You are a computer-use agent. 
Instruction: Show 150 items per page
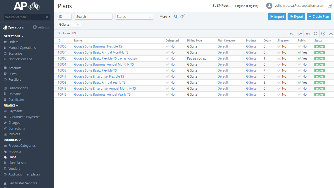click(x=308, y=34)
